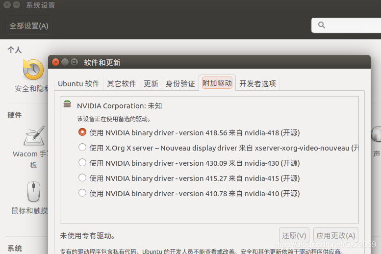Click the 'Wacom 手写板' label in System Settings

click(x=30, y=159)
